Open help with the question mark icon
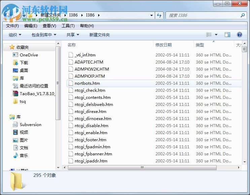This screenshot has height=195, width=250. click(x=240, y=35)
